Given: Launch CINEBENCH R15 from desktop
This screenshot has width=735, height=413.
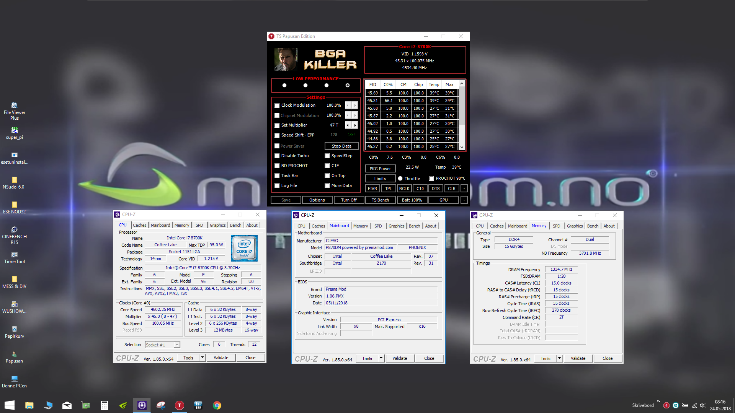Looking at the screenshot, I should (x=14, y=235).
